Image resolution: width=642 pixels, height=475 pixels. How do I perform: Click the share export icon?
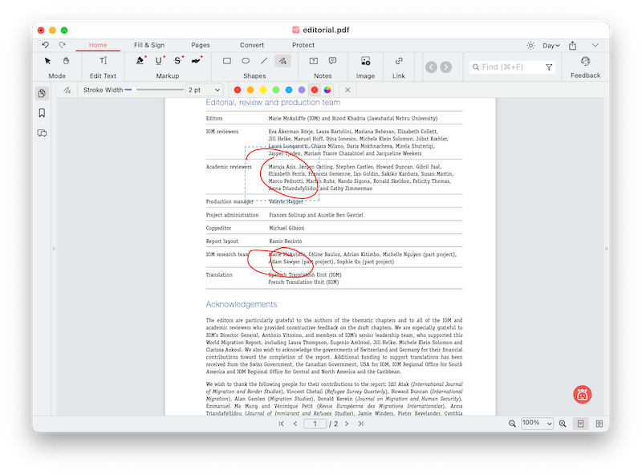pyautogui.click(x=572, y=46)
